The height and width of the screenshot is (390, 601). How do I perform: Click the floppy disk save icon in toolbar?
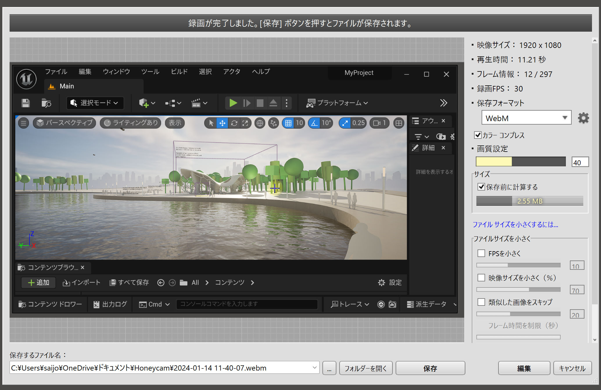[x=26, y=103]
